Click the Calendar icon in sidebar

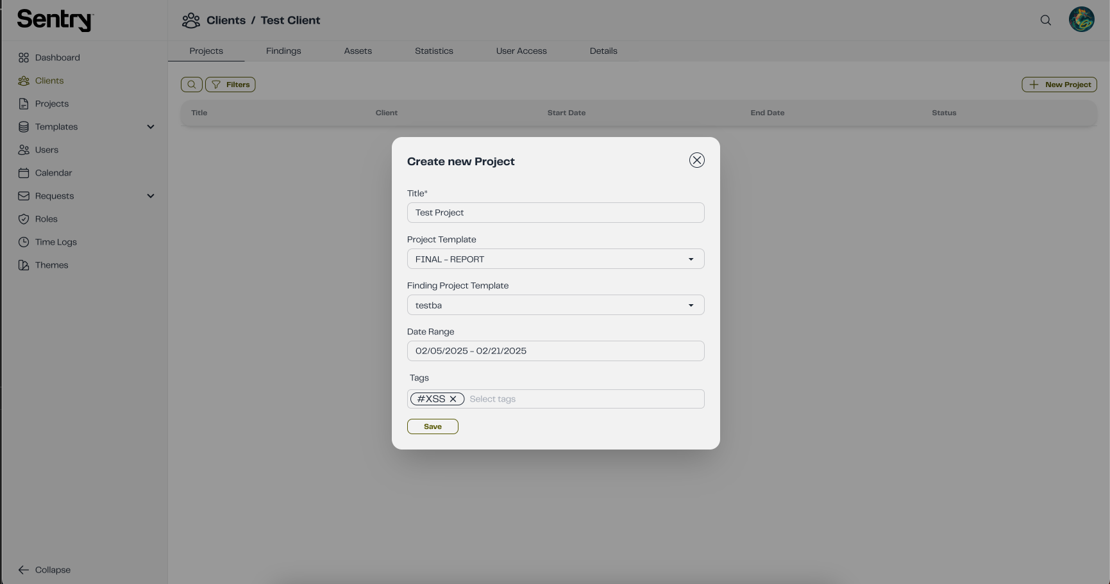(x=24, y=173)
